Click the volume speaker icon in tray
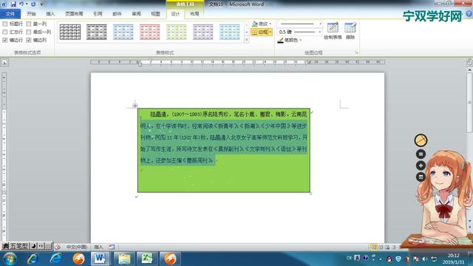Viewport: 473px width, 266px height. [425, 259]
